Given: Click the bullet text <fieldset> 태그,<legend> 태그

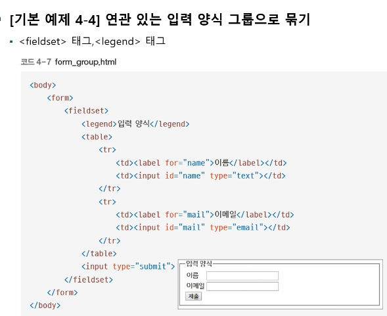Looking at the screenshot, I should tap(92, 41).
